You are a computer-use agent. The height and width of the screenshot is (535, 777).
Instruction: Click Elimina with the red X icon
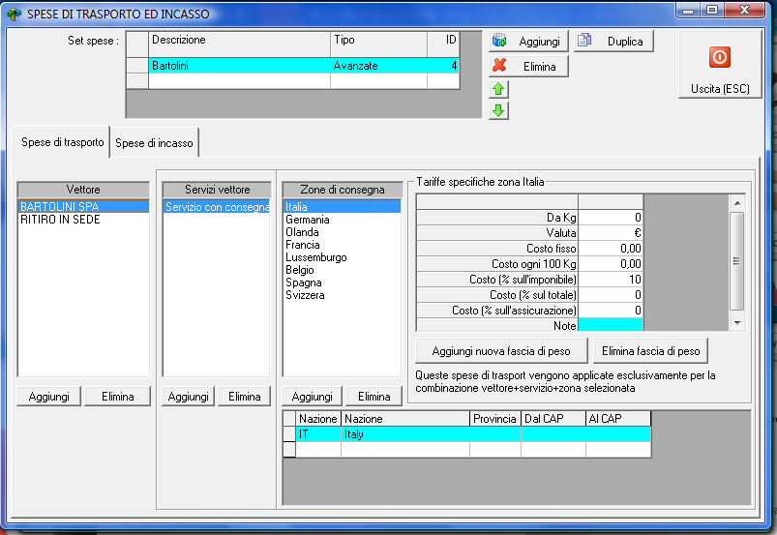(527, 67)
